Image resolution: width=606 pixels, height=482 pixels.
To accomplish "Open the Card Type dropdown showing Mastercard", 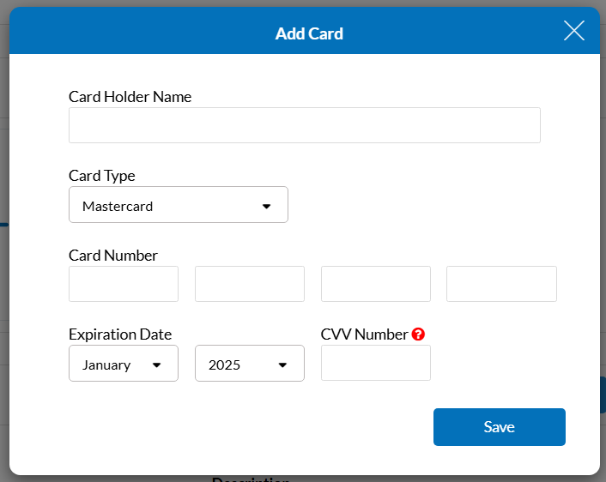I will [x=179, y=205].
